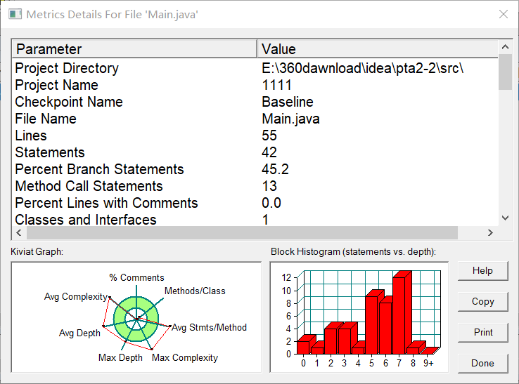This screenshot has width=519, height=384.
Task: Copy the metrics with Copy button
Action: [x=482, y=301]
